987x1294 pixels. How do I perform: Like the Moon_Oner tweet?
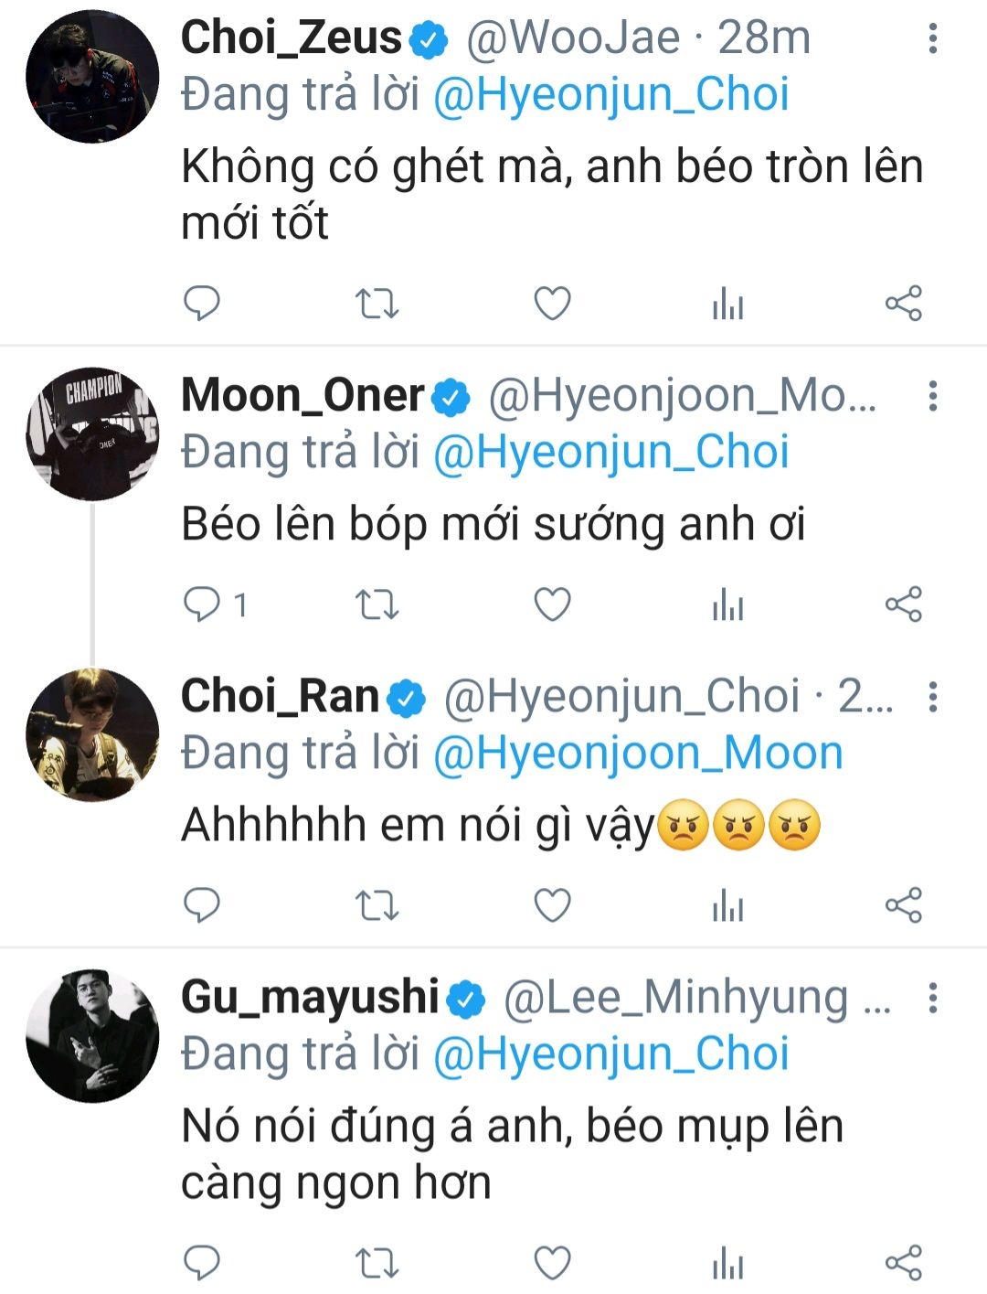[x=552, y=604]
